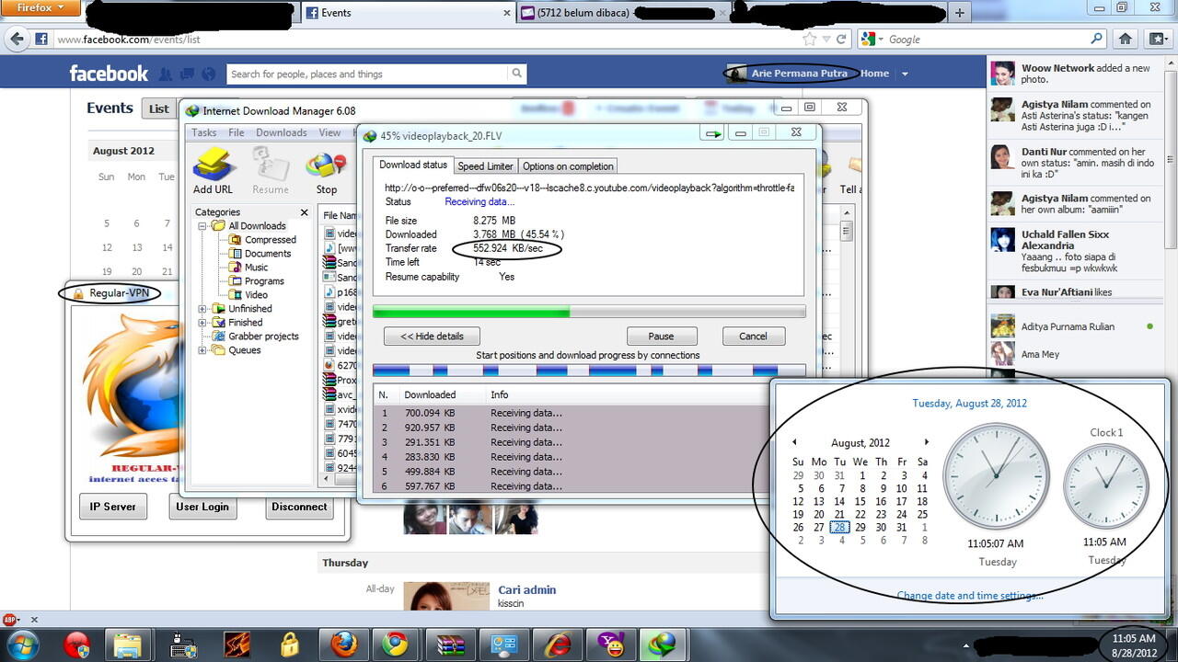Click Aditya Purnama Rulian in chat list

click(1067, 326)
